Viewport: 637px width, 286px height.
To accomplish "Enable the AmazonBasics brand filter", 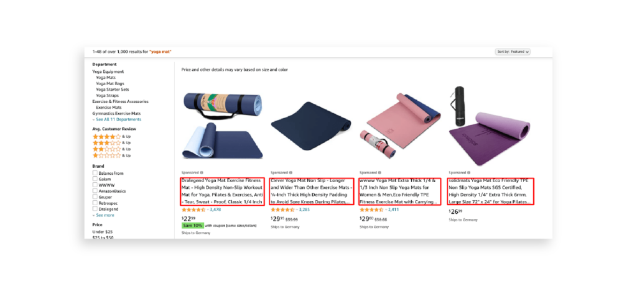I will click(95, 191).
